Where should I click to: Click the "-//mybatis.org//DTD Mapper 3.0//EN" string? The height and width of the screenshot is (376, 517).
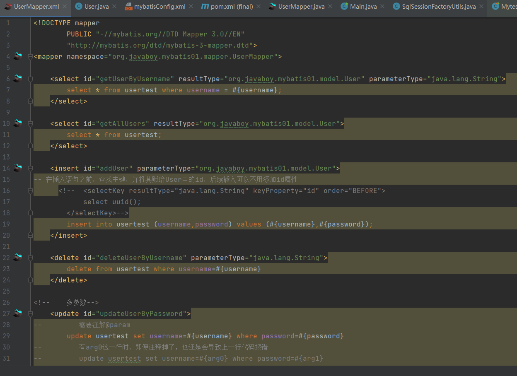(x=170, y=34)
